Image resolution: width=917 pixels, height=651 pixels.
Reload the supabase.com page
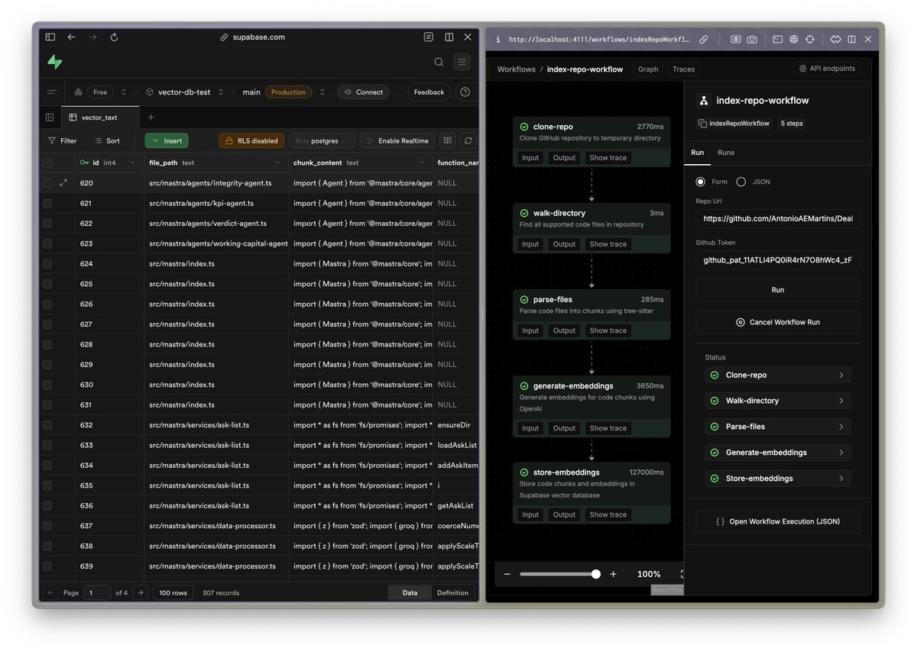pos(114,37)
